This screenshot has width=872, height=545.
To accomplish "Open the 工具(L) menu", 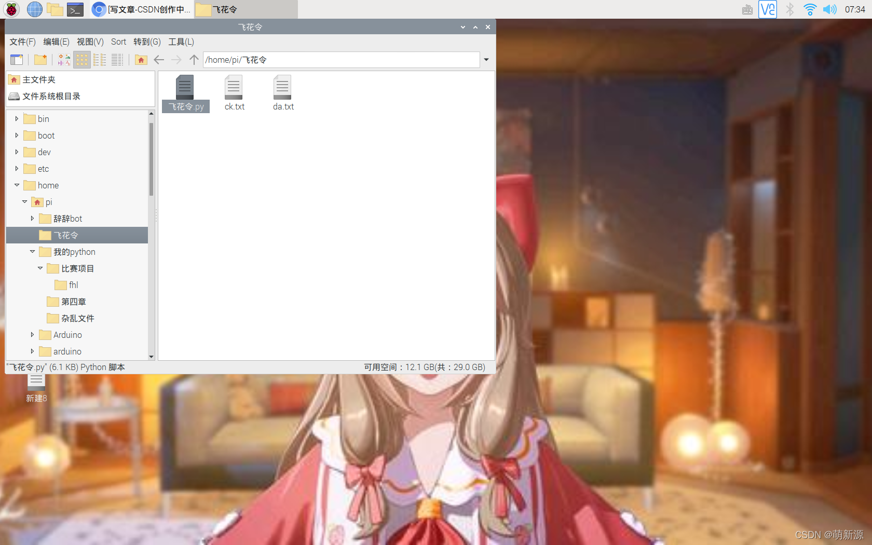I will coord(181,42).
